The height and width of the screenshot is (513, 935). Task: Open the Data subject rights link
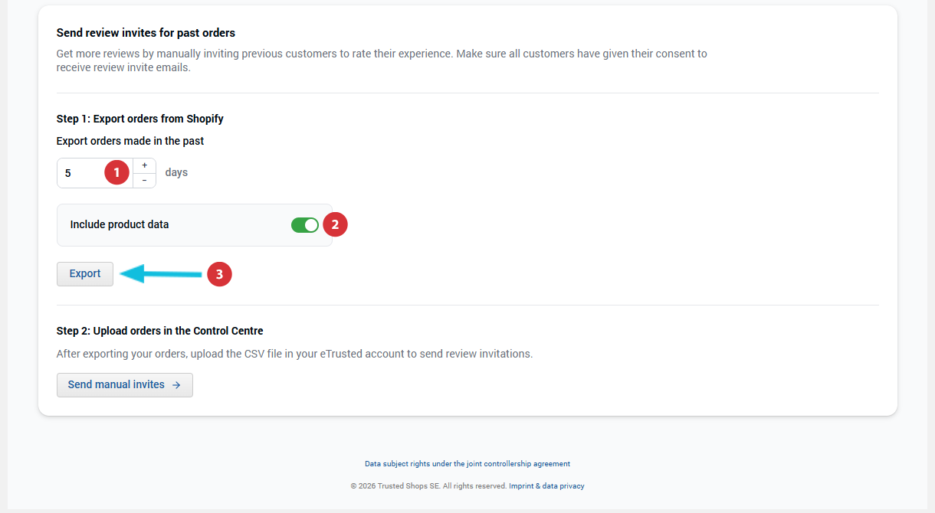[467, 464]
